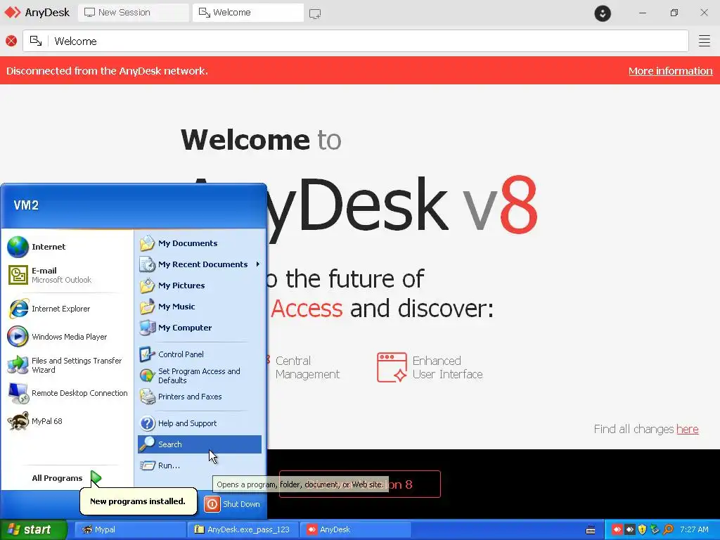Click the connection icon in address bar

click(x=36, y=41)
